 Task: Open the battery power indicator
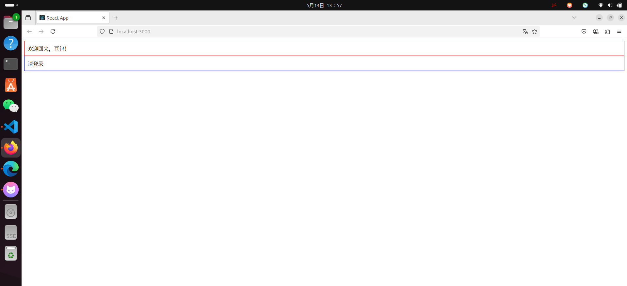619,5
